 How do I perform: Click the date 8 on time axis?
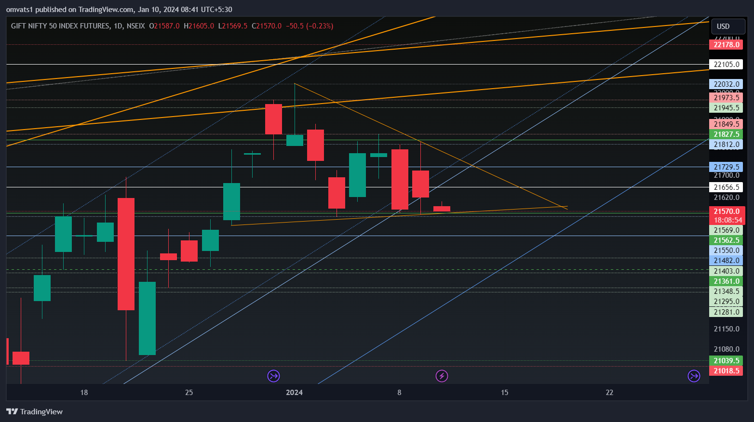399,393
